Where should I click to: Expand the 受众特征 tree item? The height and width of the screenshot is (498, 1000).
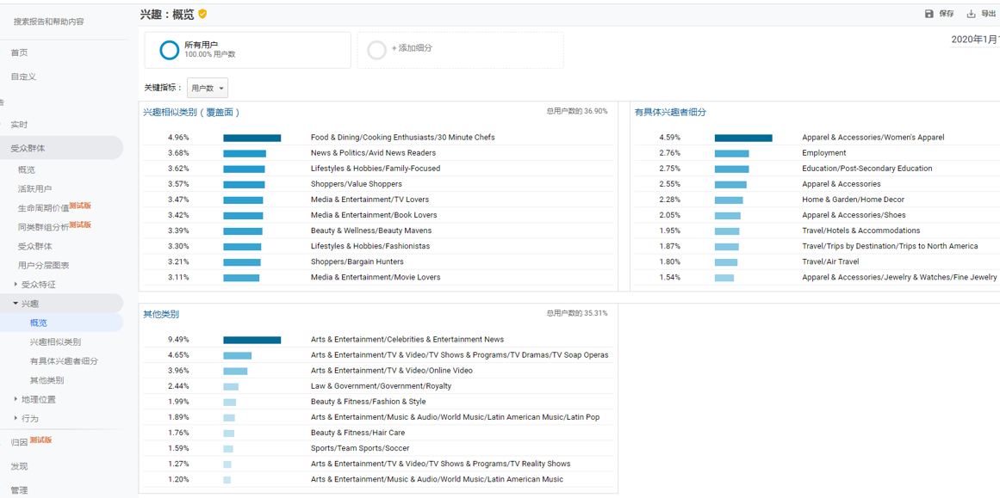click(16, 285)
